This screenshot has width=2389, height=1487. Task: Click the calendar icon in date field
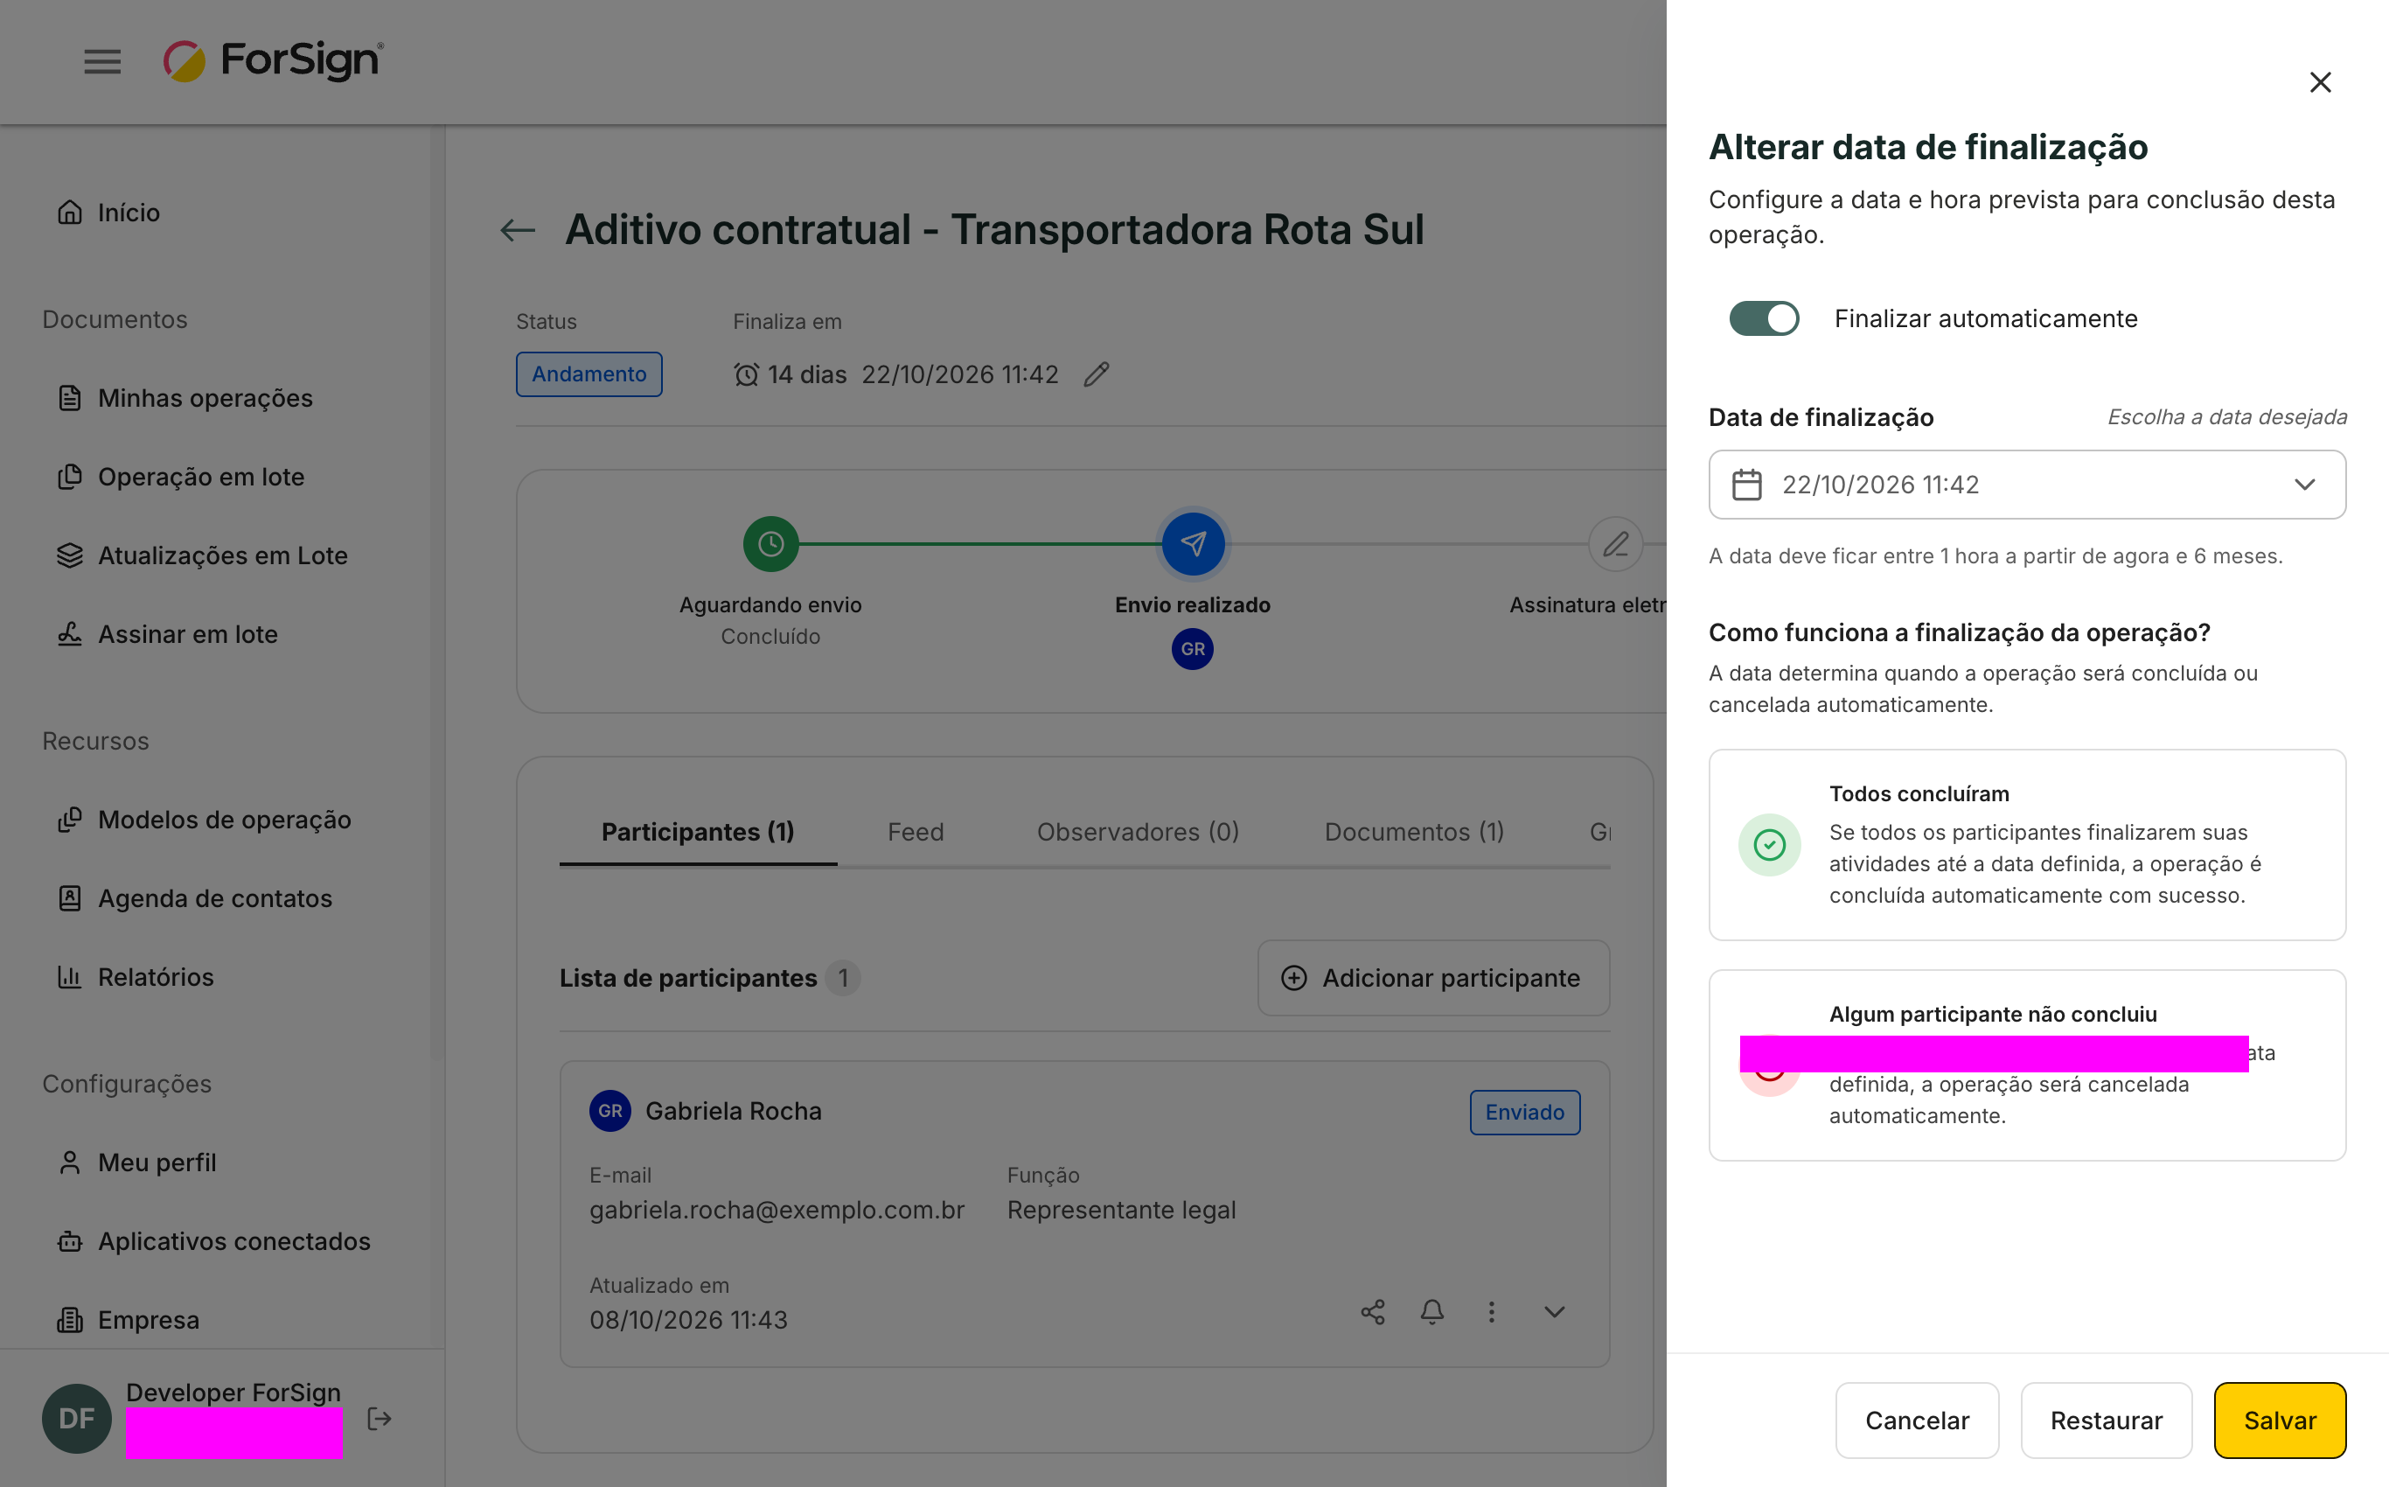pos(1747,485)
